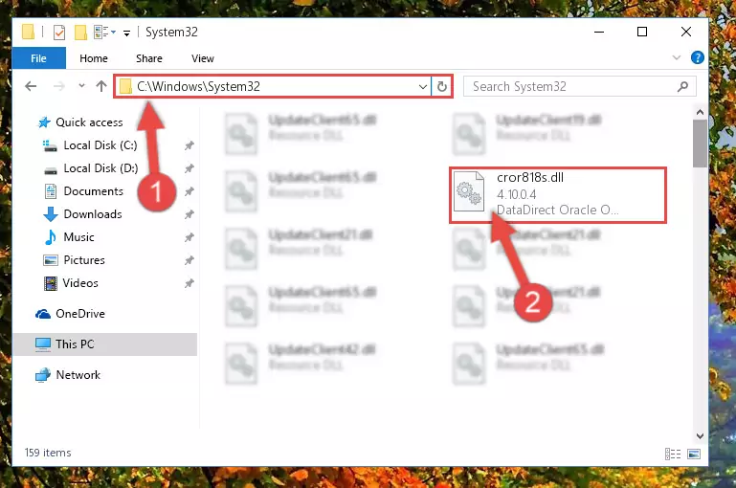Expand the ribbon with the chevron
The image size is (736, 488).
click(x=677, y=57)
